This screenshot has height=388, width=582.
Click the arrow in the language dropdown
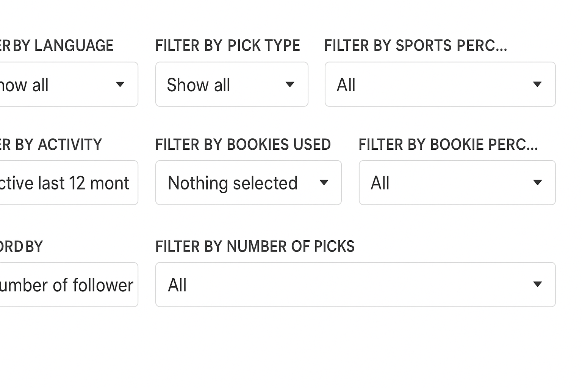pos(120,84)
